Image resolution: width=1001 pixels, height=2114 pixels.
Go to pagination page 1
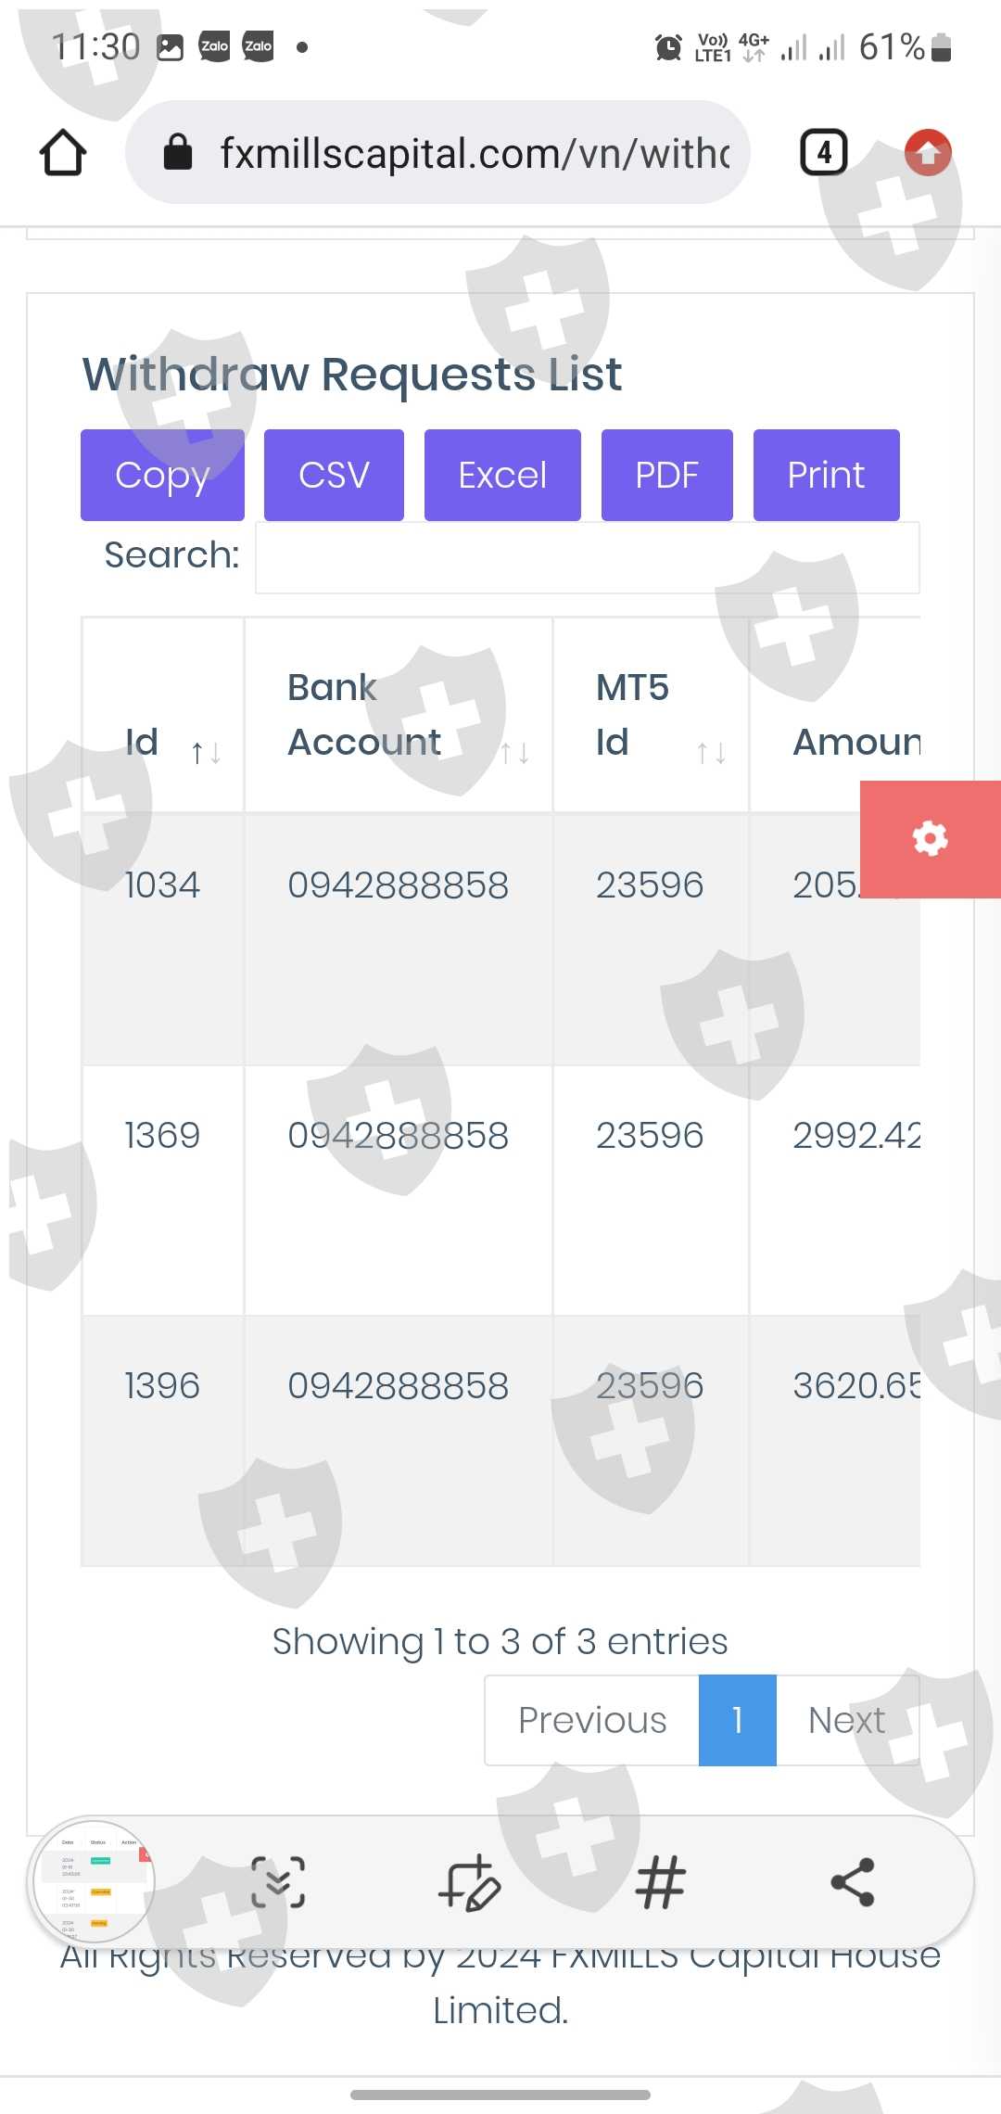(x=737, y=1720)
